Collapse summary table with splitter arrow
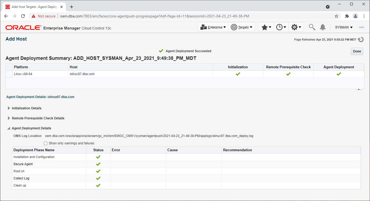 359,89
